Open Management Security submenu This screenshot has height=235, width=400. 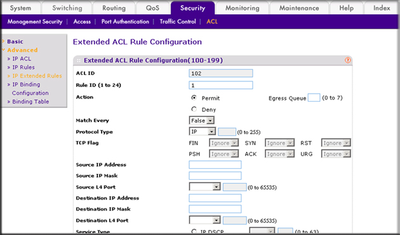click(x=35, y=22)
